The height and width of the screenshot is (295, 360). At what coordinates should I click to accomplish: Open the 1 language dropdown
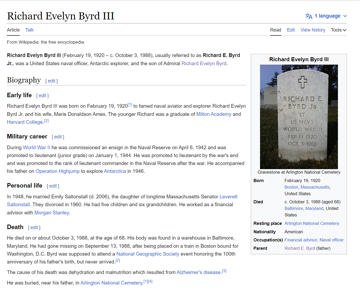(x=326, y=16)
